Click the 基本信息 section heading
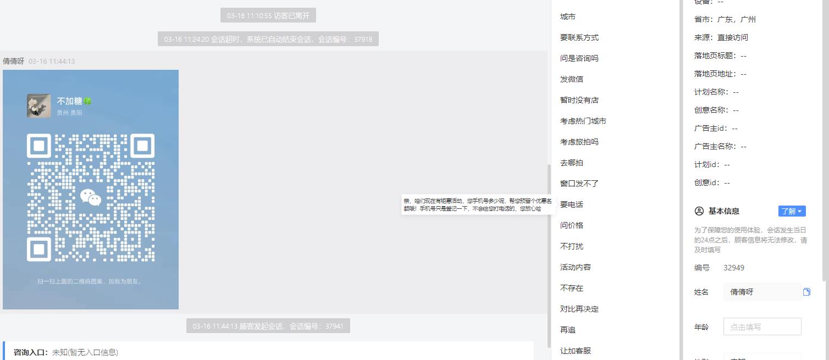This screenshot has width=829, height=360. (x=723, y=211)
